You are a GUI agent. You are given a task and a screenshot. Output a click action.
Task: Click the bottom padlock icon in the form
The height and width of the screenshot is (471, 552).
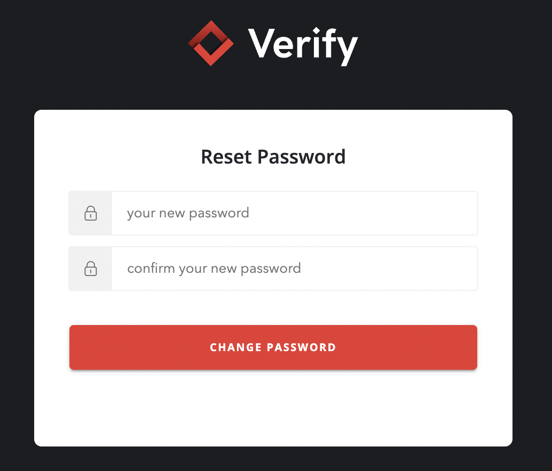91,269
